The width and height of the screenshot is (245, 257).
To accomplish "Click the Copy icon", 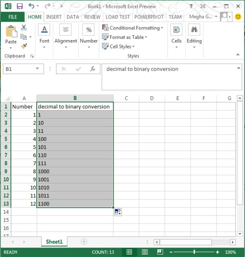I will pos(23,37).
